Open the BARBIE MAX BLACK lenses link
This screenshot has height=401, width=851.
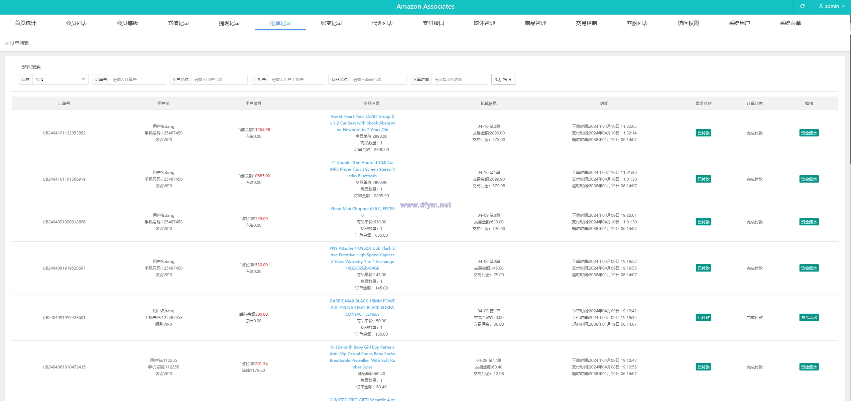coord(362,307)
